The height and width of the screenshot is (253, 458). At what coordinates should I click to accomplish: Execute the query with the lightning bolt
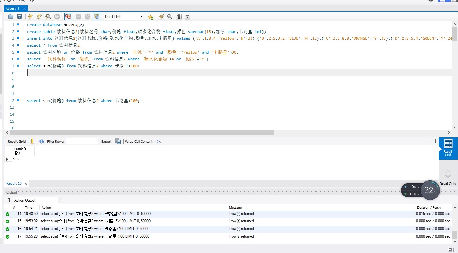point(31,17)
